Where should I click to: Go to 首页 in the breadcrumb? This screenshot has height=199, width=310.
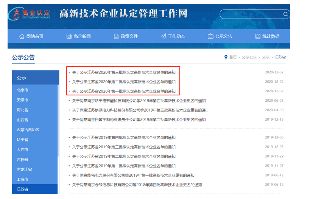[233, 57]
